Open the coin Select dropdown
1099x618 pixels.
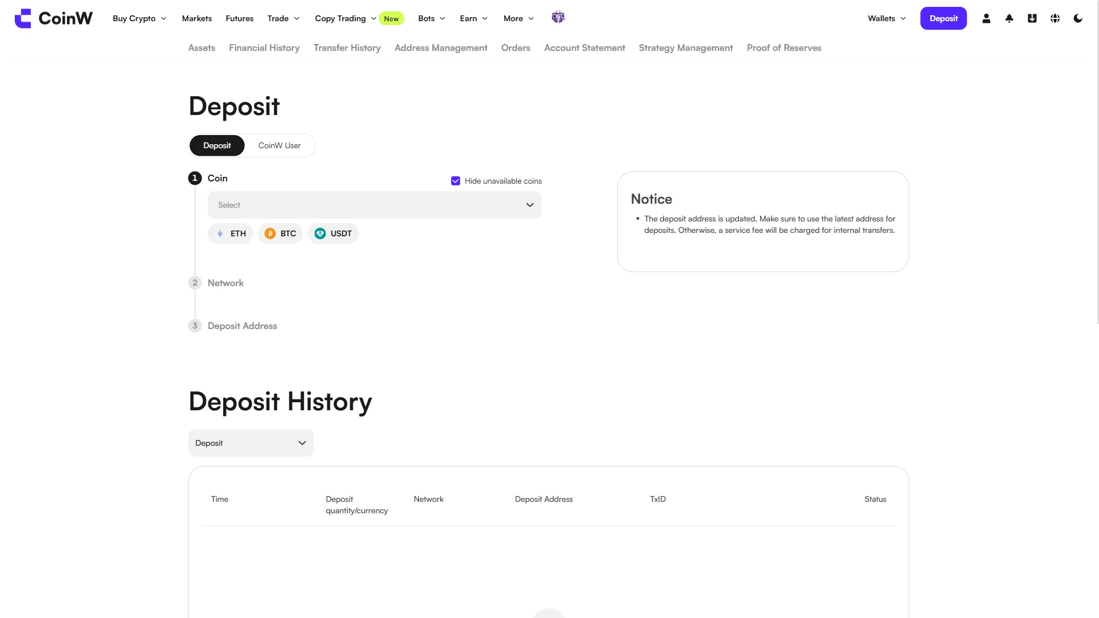[x=374, y=205]
